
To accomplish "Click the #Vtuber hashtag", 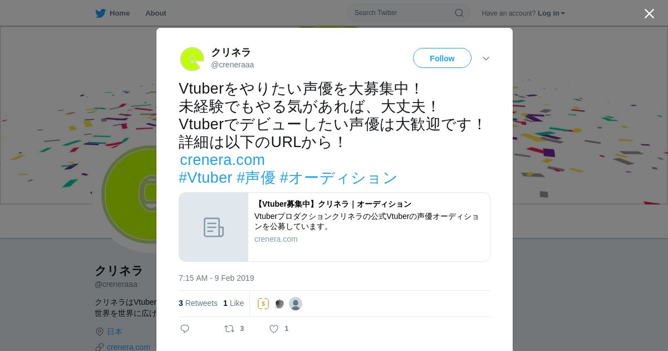I will (x=205, y=178).
